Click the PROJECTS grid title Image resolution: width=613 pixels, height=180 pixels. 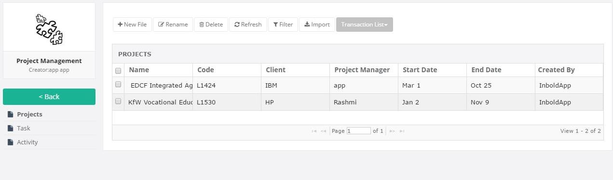[135, 54]
